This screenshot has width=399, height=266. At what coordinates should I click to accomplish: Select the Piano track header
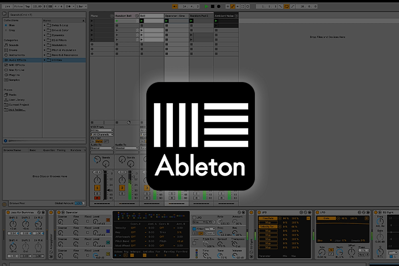click(101, 16)
